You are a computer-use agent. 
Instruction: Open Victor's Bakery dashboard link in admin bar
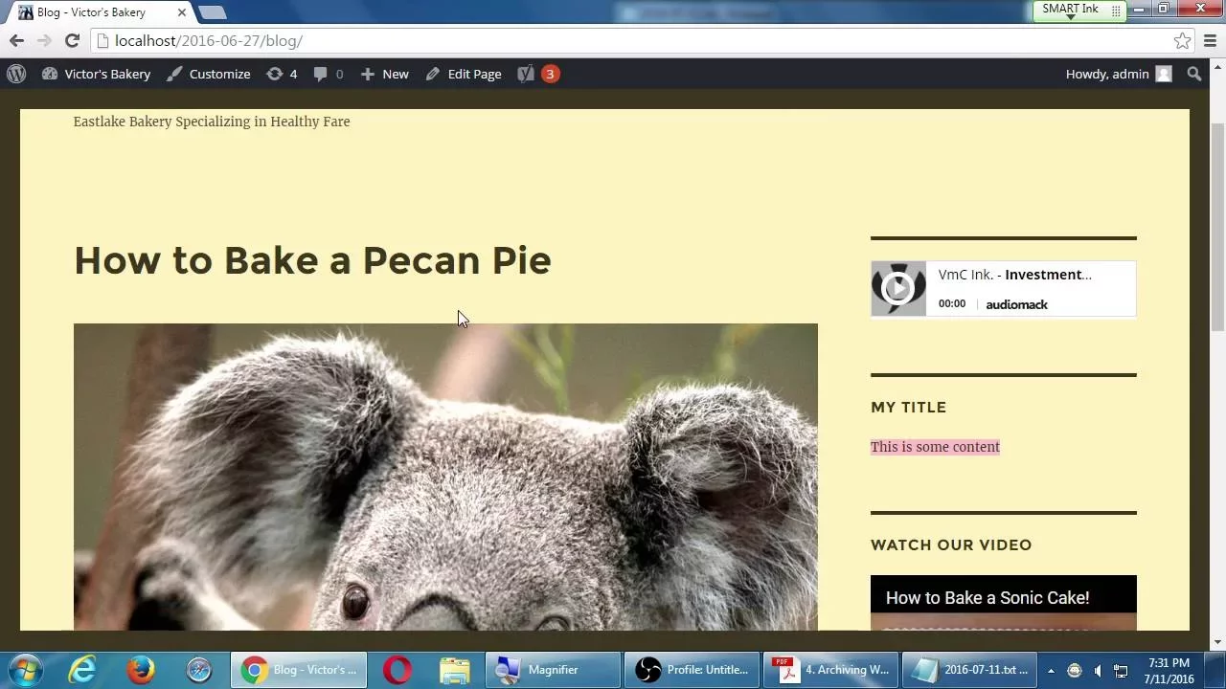[96, 74]
